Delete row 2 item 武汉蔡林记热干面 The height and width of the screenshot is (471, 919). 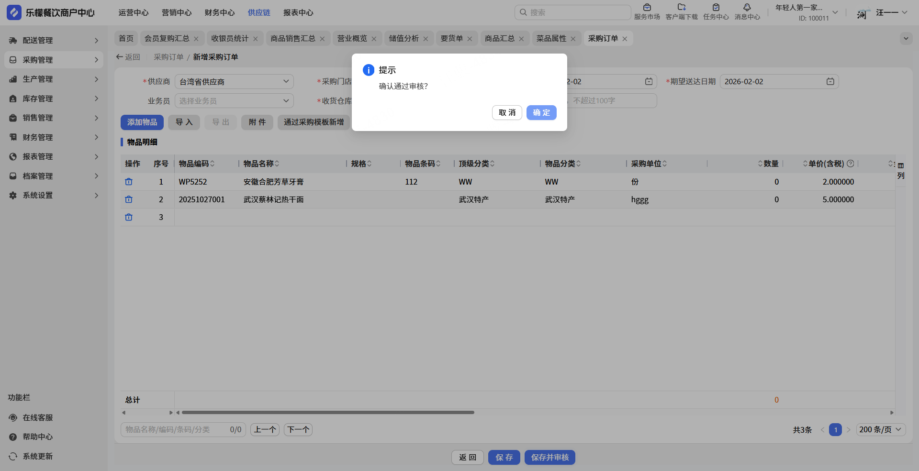(x=129, y=199)
